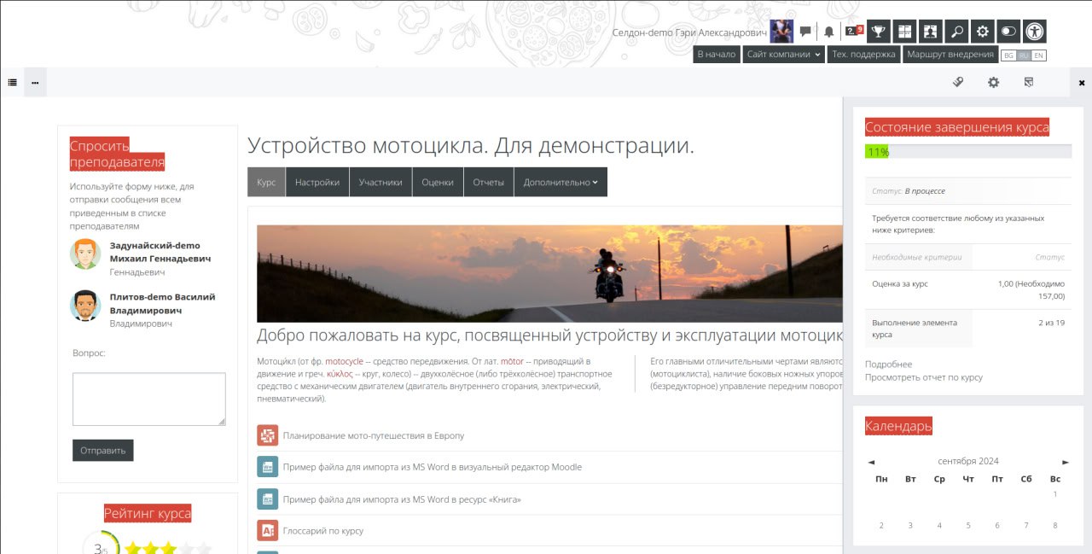
Task: Click the 'Состояние завершения курса' heading
Action: (x=957, y=127)
